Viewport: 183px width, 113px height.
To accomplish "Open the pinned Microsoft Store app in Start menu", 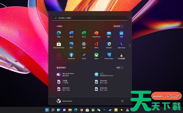I will click(59, 45).
